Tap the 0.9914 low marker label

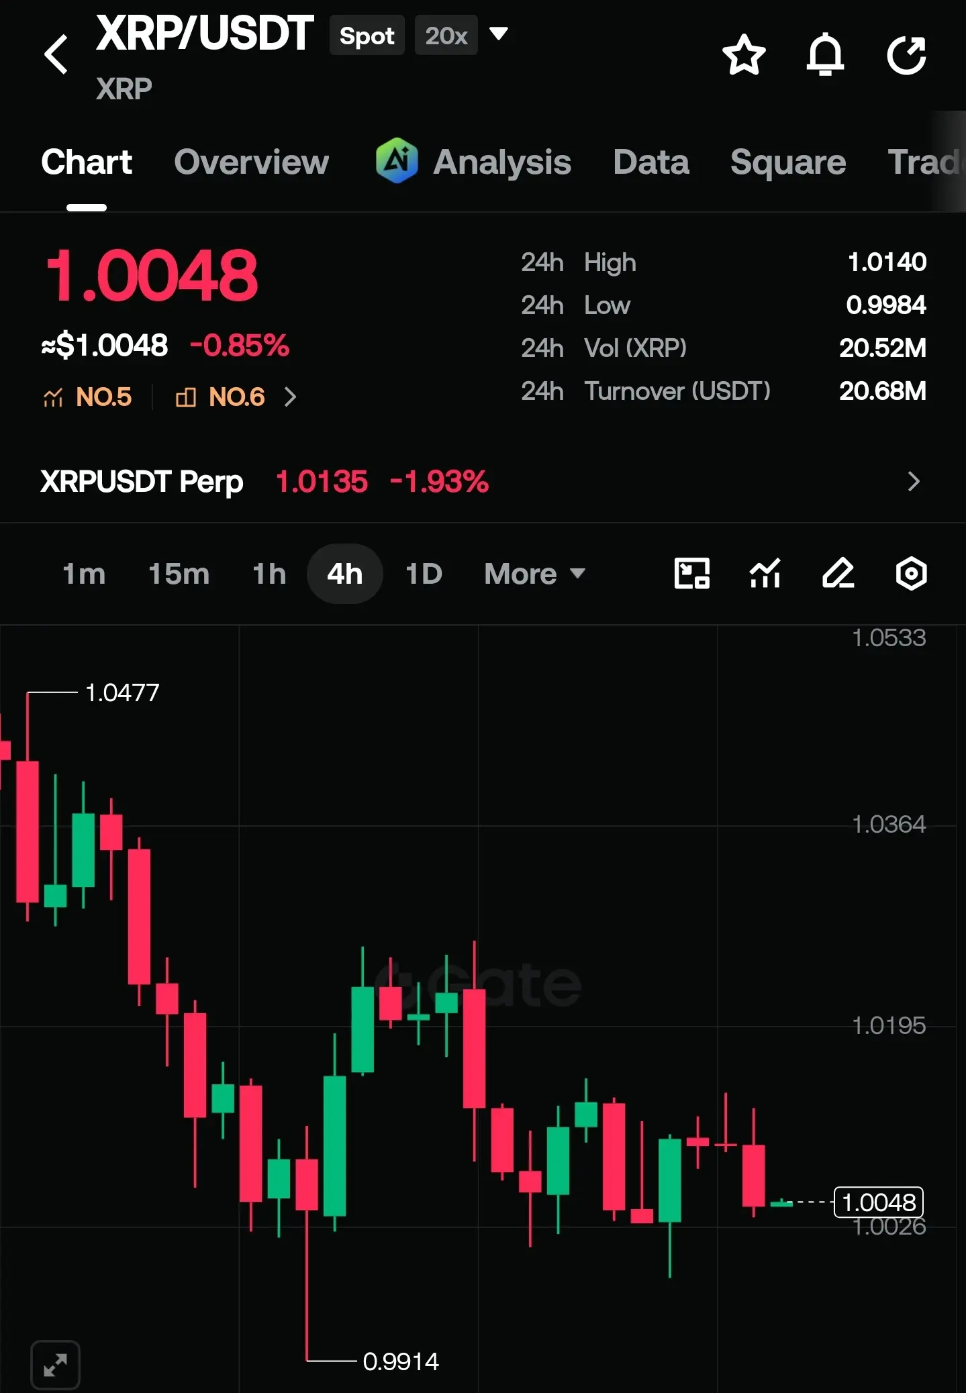coord(401,1361)
